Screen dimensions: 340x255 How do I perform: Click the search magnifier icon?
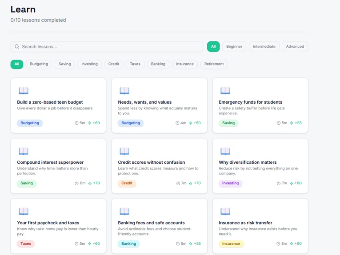17,46
